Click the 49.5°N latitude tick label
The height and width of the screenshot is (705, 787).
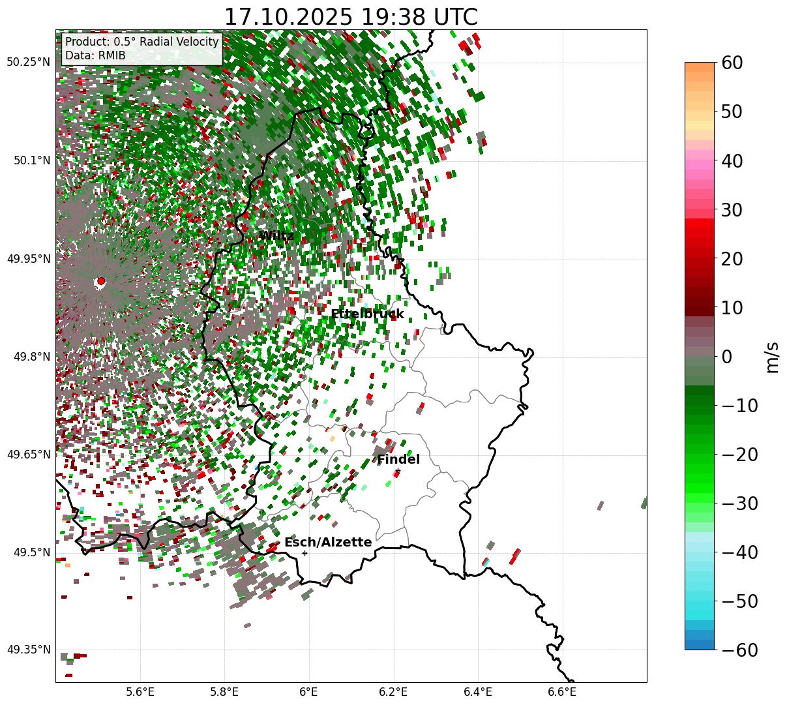point(31,552)
